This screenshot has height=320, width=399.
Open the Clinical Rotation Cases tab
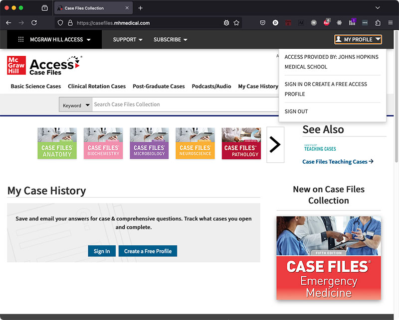(x=97, y=87)
